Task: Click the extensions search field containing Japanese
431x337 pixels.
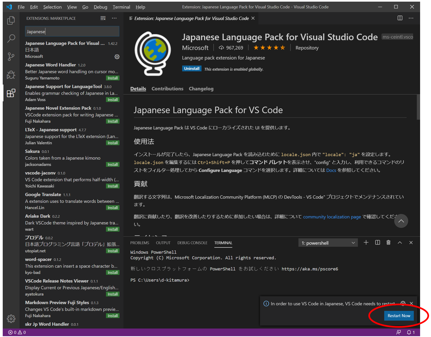Action: (x=72, y=32)
